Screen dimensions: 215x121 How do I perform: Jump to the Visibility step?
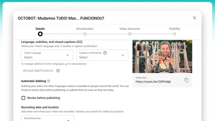point(174,29)
